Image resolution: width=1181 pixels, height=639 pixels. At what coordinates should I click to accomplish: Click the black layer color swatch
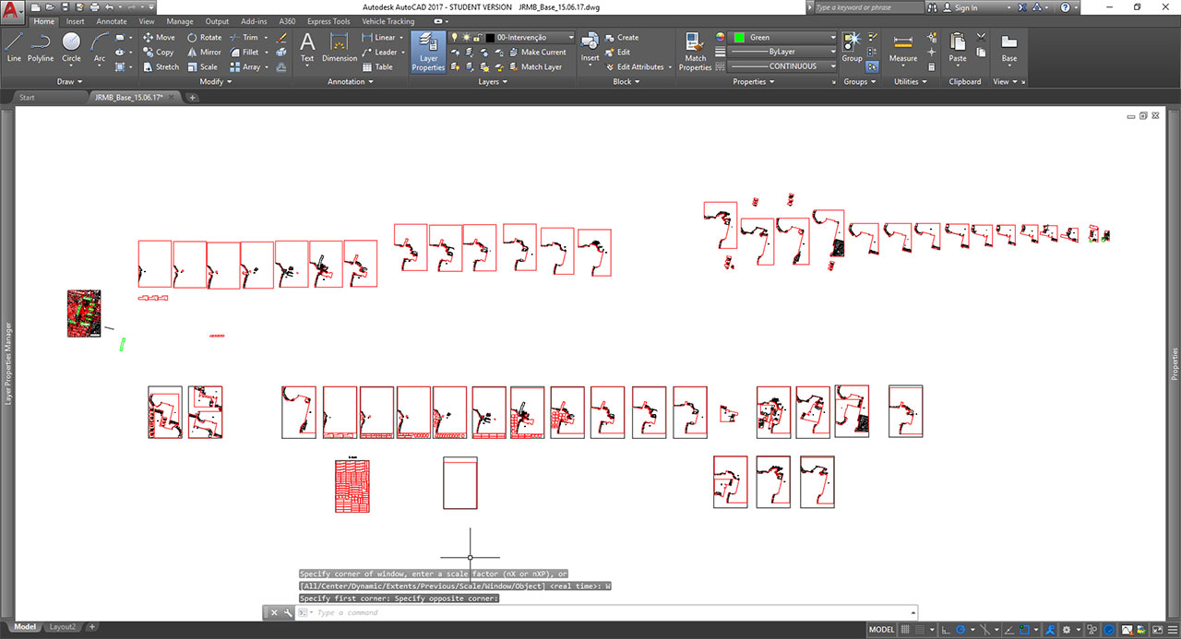488,38
